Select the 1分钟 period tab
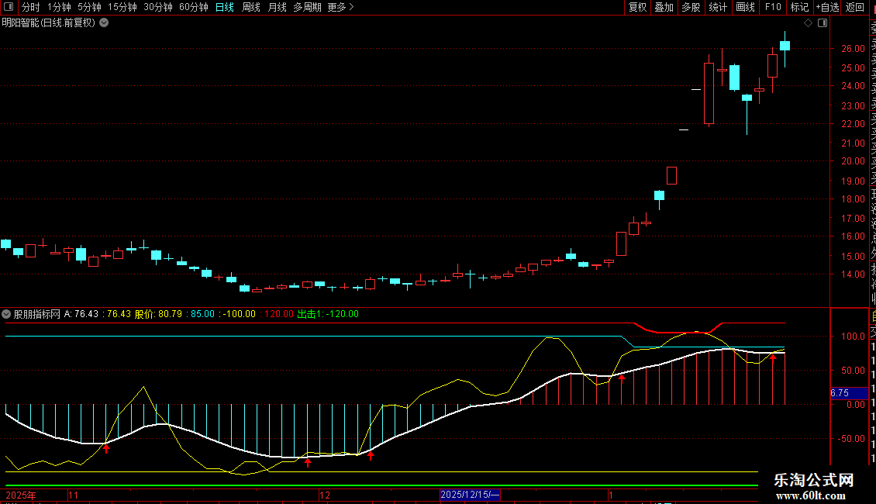The width and height of the screenshot is (876, 504). (x=59, y=7)
